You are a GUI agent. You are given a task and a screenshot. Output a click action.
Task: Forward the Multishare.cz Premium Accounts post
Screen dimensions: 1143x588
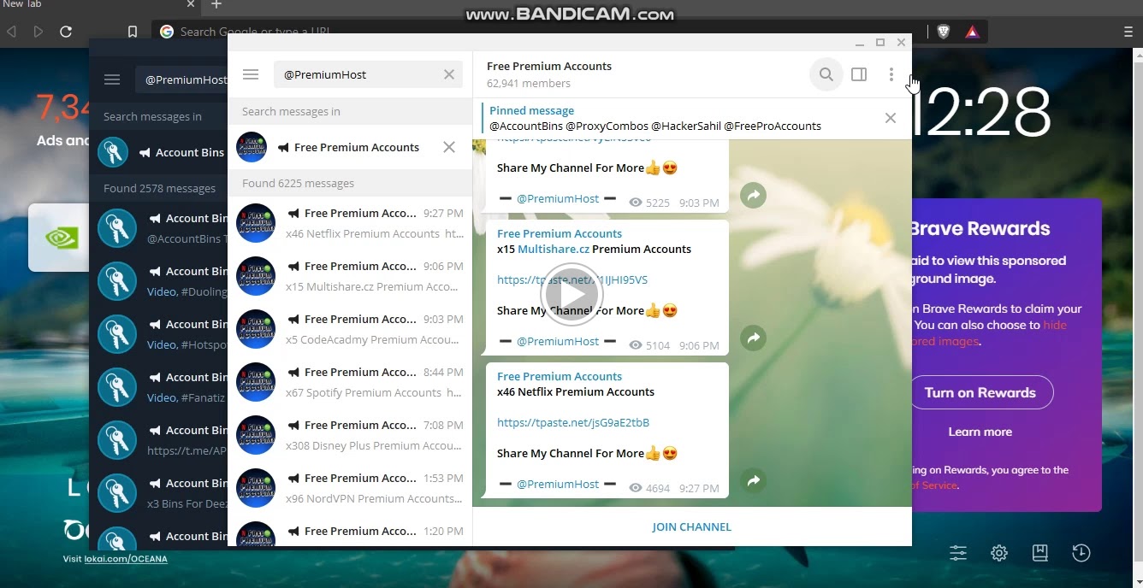(x=753, y=338)
